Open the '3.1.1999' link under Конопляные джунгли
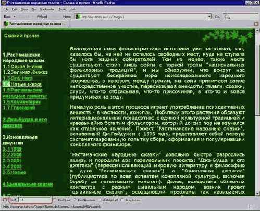This screenshot has height=211, width=260. coord(12,149)
